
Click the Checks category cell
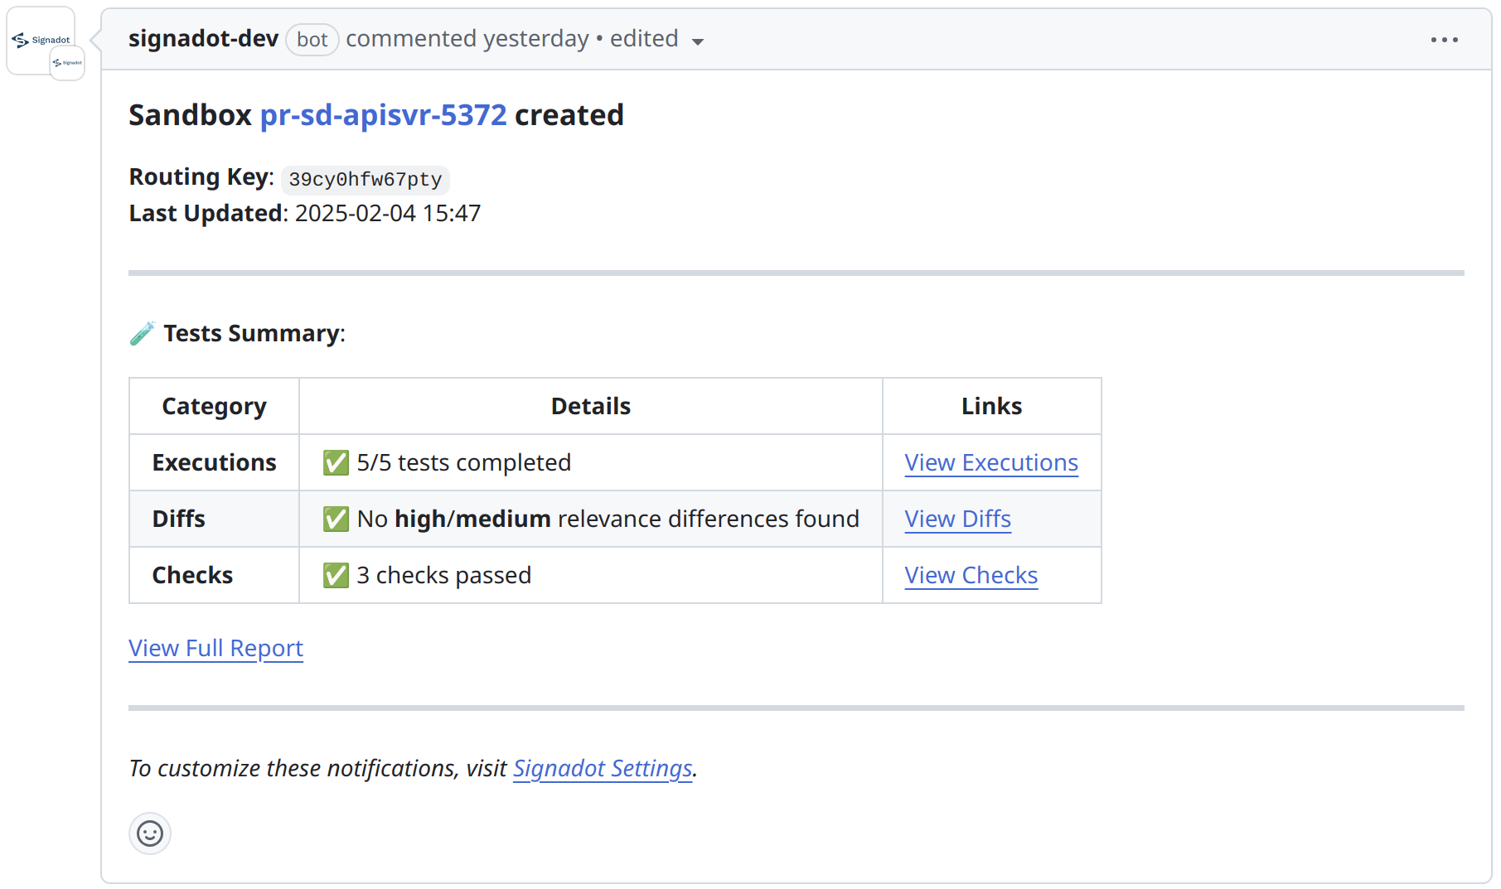point(214,575)
